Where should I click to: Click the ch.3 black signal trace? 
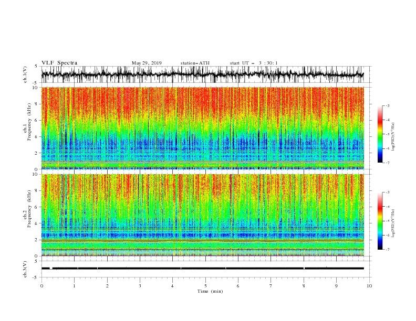(x=203, y=269)
